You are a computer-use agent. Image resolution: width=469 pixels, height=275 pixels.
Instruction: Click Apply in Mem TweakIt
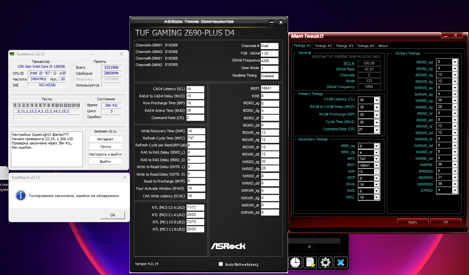tap(413, 222)
